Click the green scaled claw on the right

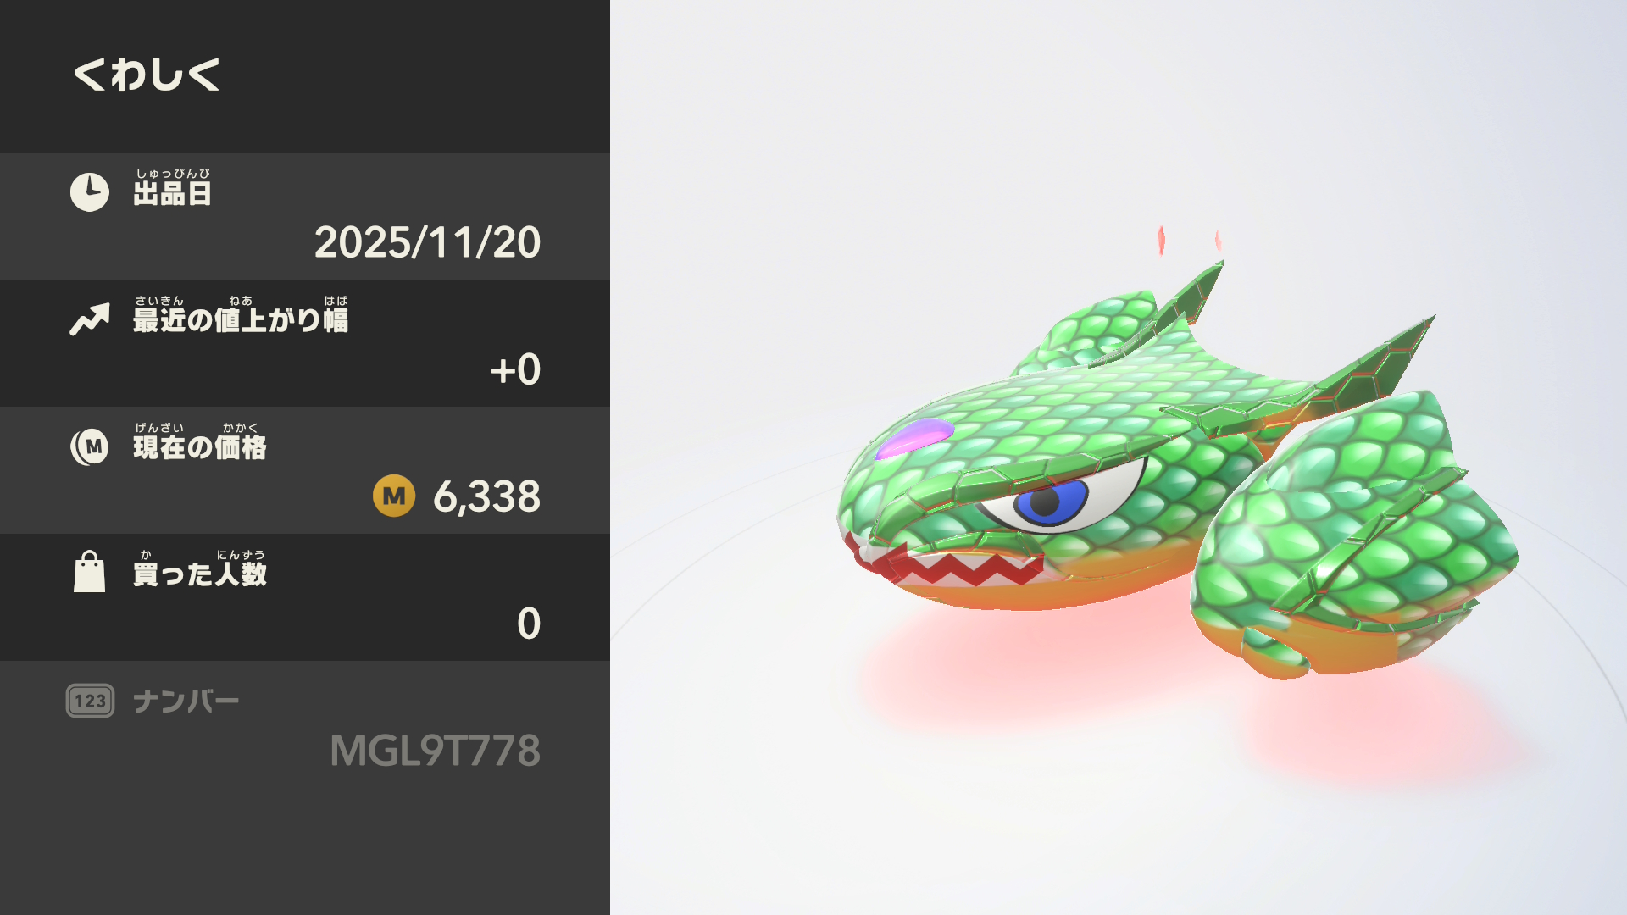[1353, 535]
